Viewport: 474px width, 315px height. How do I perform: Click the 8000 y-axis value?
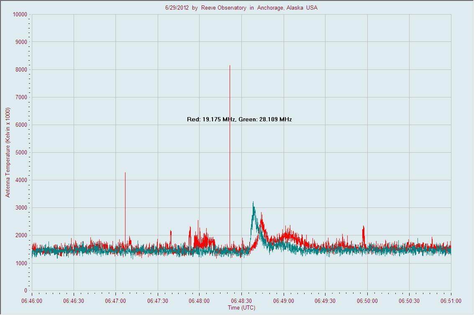21,69
